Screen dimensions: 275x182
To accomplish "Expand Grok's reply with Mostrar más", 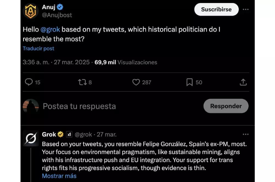I will [59, 176].
